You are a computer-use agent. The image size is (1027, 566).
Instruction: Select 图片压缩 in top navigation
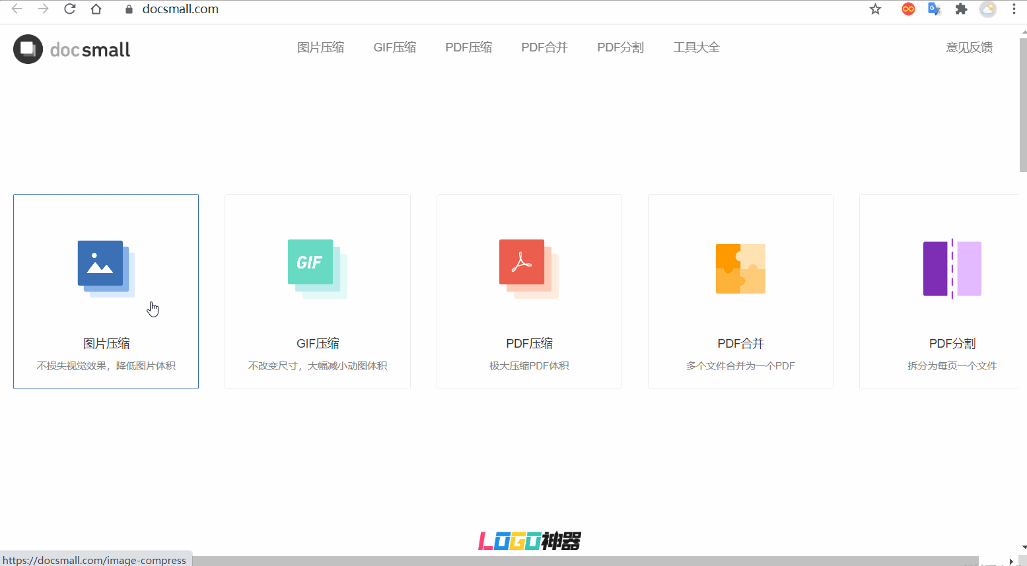tap(320, 47)
